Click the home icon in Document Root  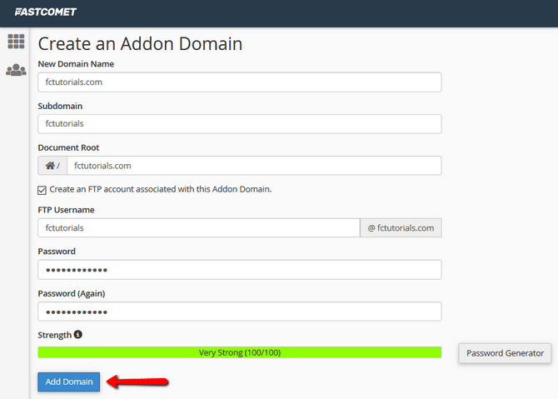pyautogui.click(x=50, y=166)
